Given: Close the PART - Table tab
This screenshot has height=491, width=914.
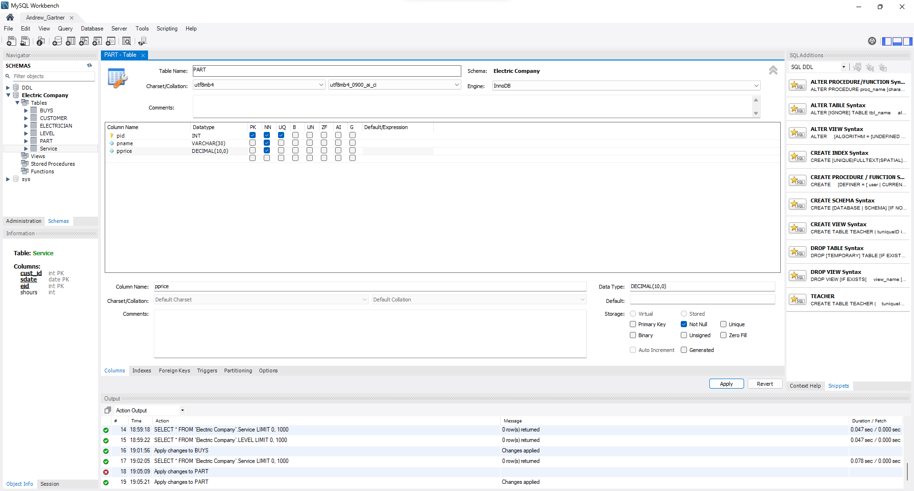Looking at the screenshot, I should coord(143,55).
